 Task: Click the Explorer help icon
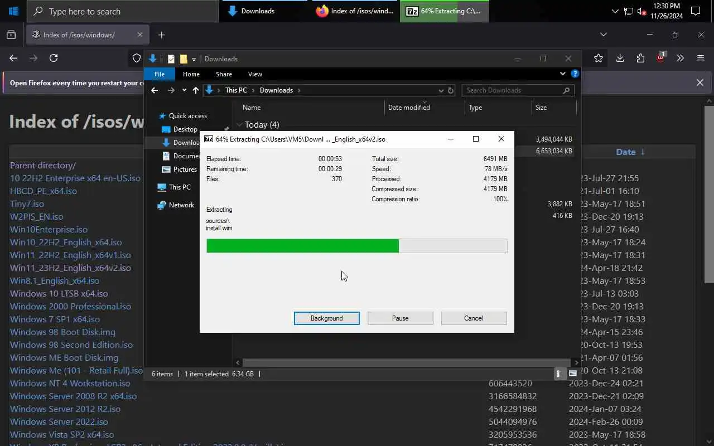(575, 74)
